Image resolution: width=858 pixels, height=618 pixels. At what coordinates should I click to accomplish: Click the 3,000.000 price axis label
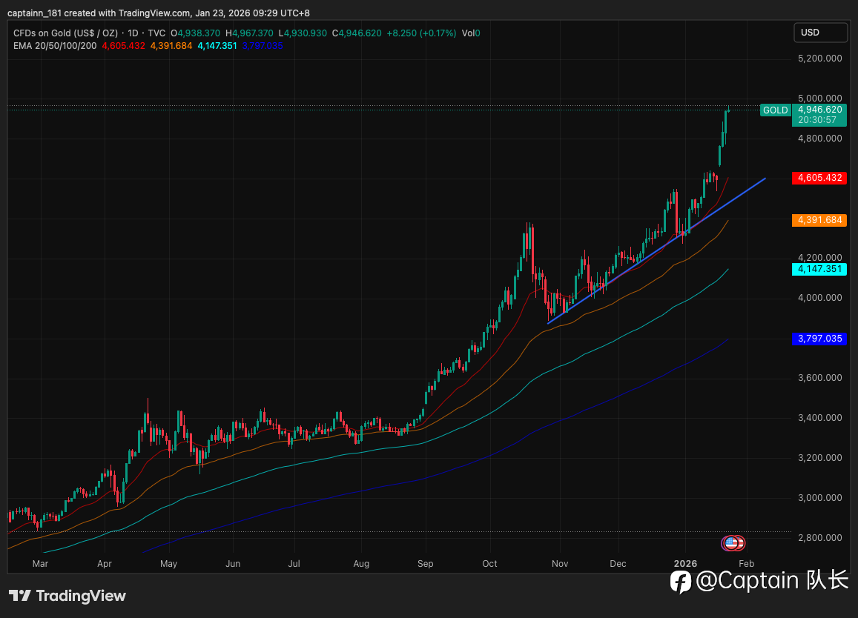pos(819,498)
